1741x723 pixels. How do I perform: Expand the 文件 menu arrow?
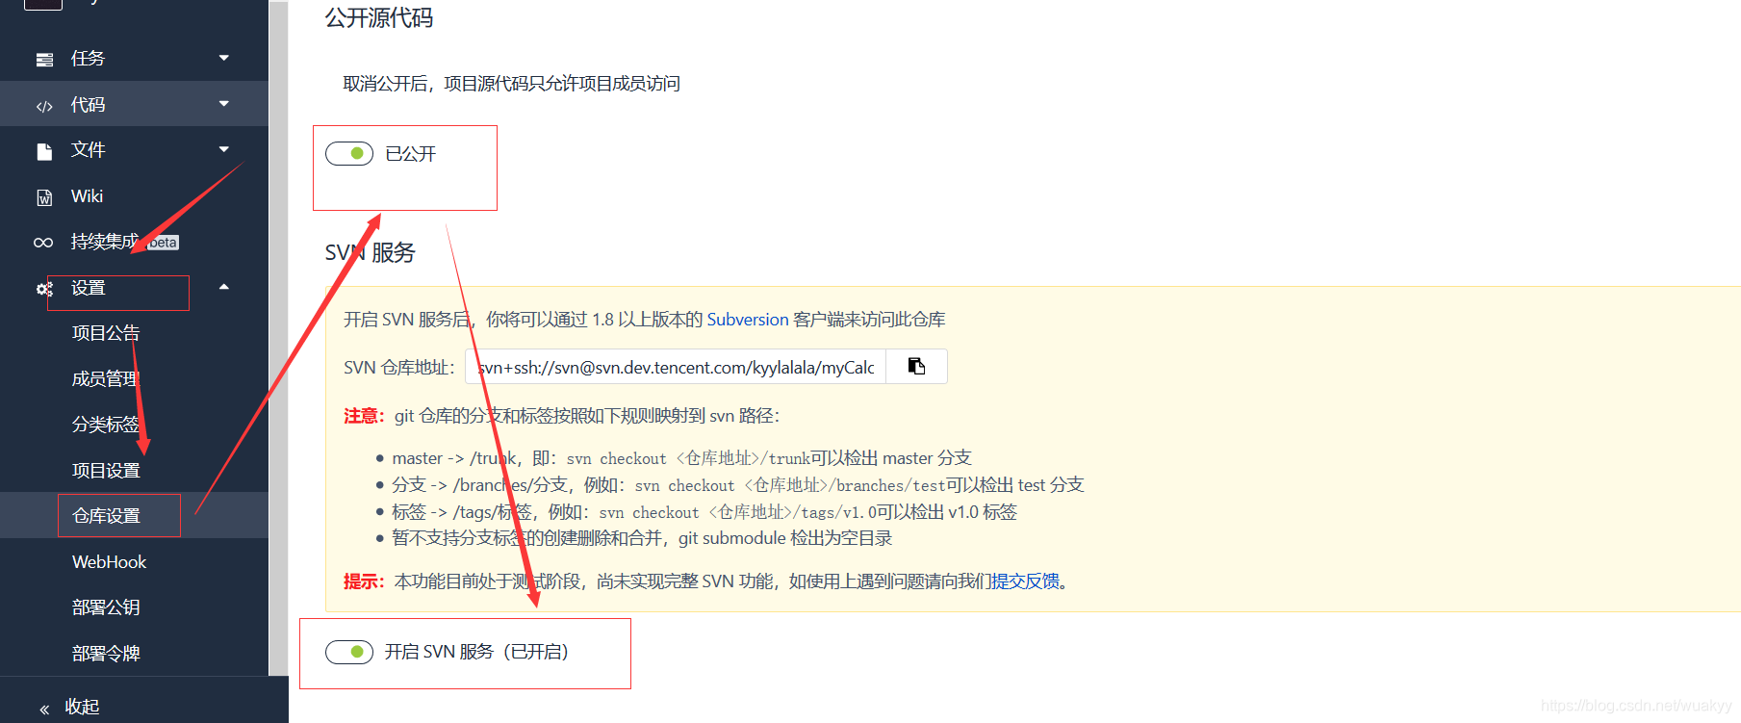tap(224, 149)
